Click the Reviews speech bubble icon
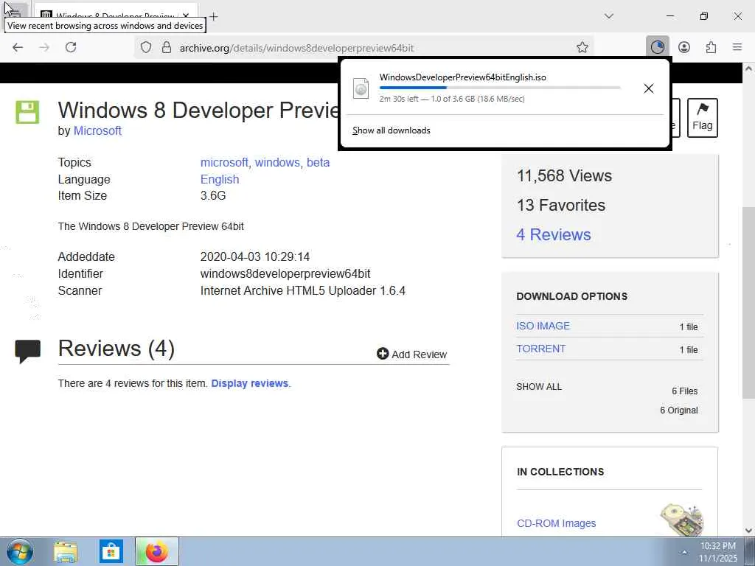Image resolution: width=755 pixels, height=566 pixels. point(27,352)
